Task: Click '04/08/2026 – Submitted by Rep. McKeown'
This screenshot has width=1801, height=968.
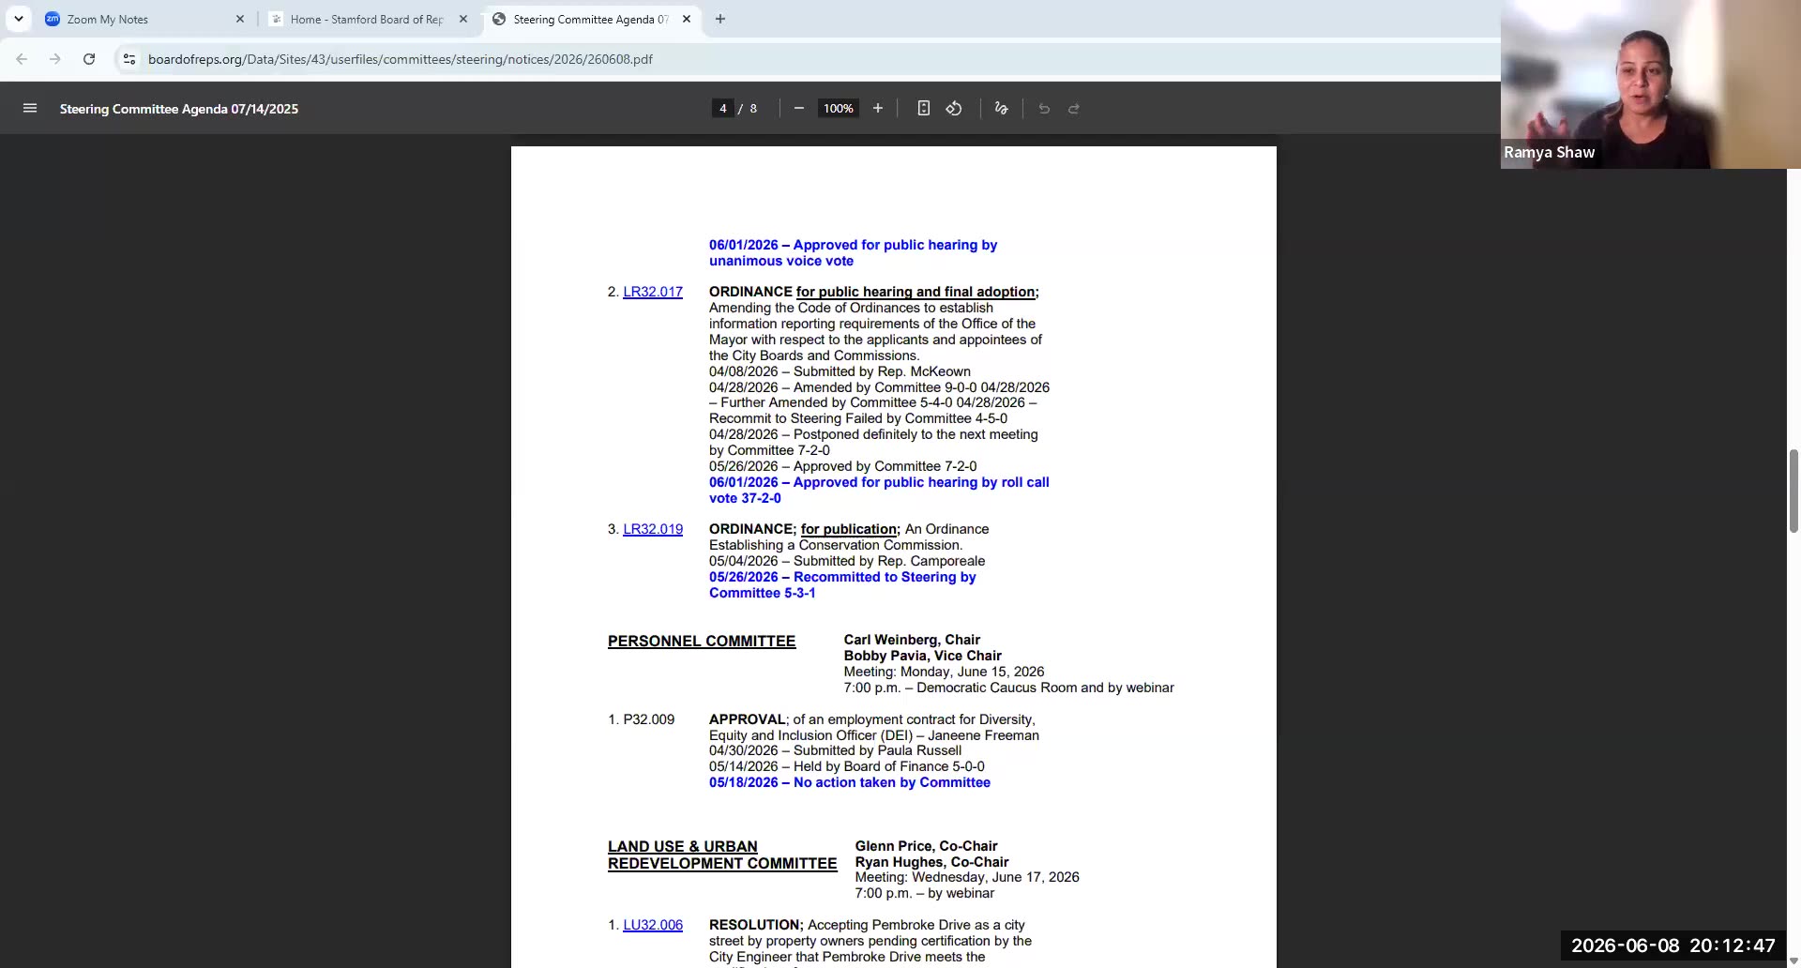Action: pos(840,371)
